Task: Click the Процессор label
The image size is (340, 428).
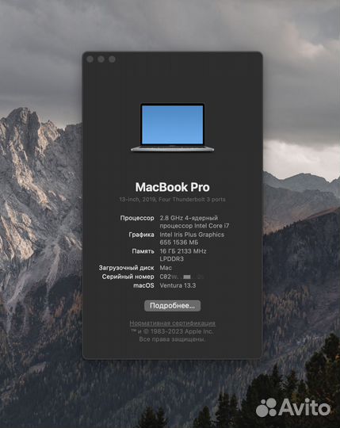Action: [x=137, y=218]
